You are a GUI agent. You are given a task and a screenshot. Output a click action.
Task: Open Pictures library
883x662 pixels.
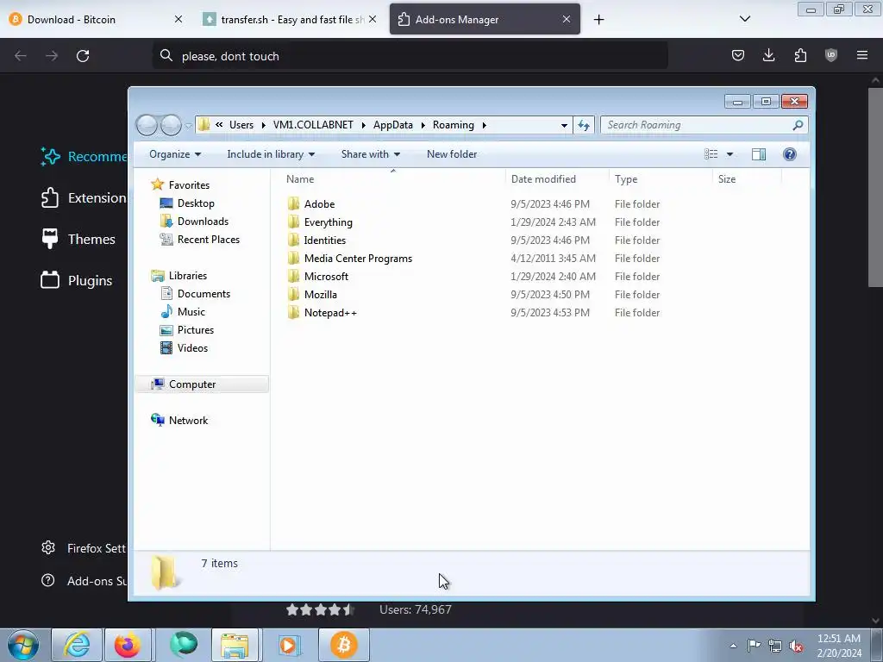196,330
